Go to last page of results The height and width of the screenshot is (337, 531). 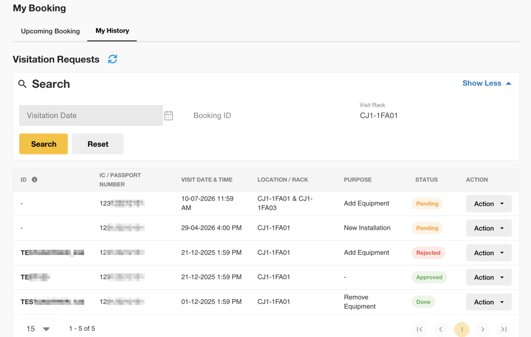point(504,329)
